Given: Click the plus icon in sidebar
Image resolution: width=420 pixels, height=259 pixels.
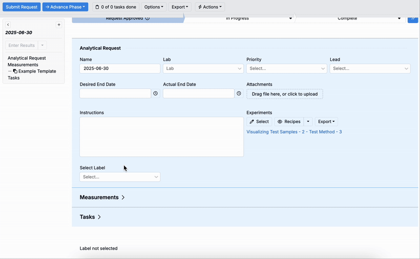Looking at the screenshot, I should 59,25.
